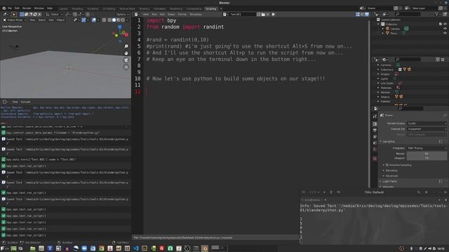Screen dimensions: 449x252
Task: Hide Collection with its eye icon
Action: click(x=445, y=24)
